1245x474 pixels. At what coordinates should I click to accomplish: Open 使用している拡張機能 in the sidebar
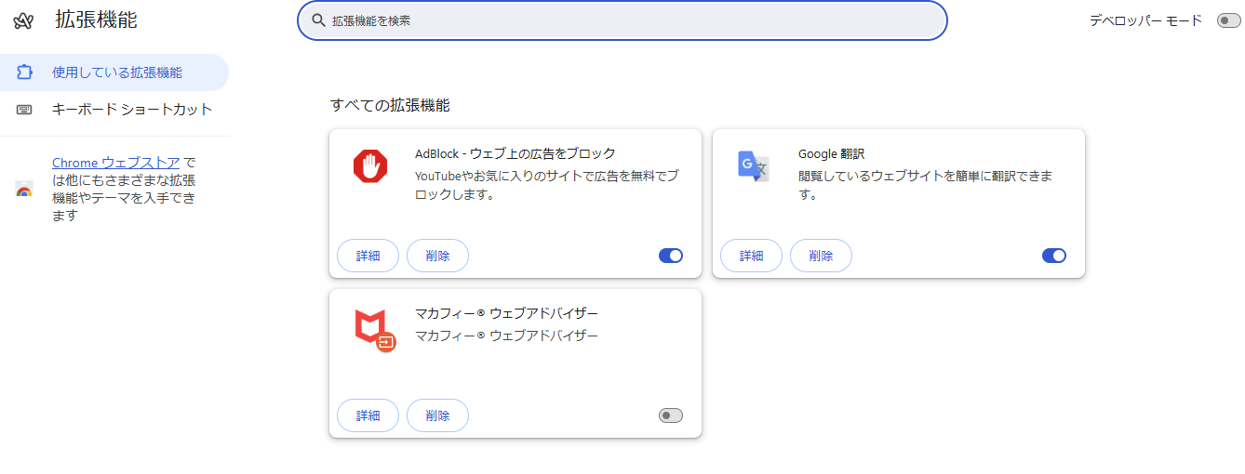(114, 72)
